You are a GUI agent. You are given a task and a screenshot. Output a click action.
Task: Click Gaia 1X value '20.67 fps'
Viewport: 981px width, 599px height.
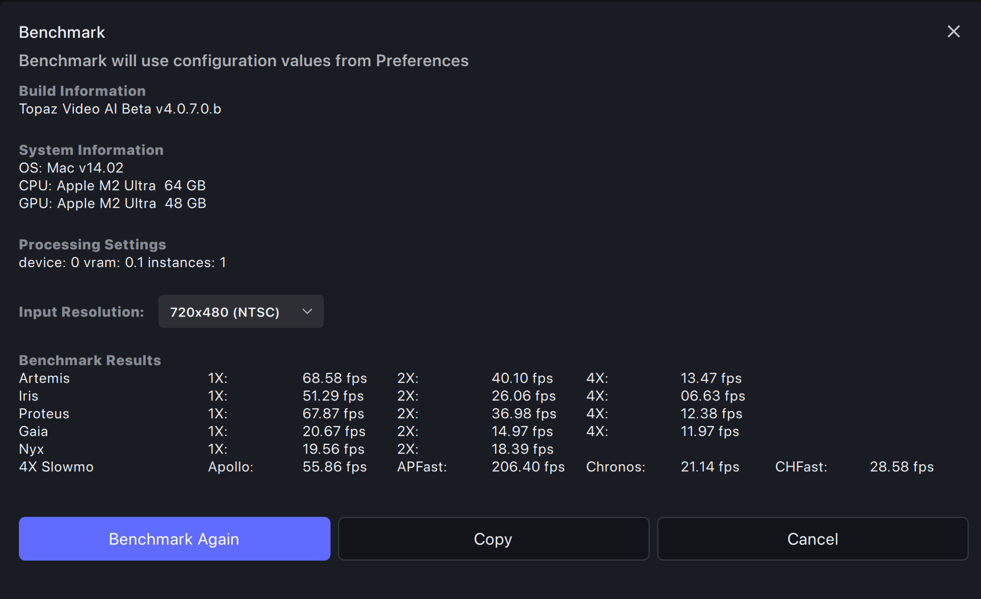pos(334,431)
